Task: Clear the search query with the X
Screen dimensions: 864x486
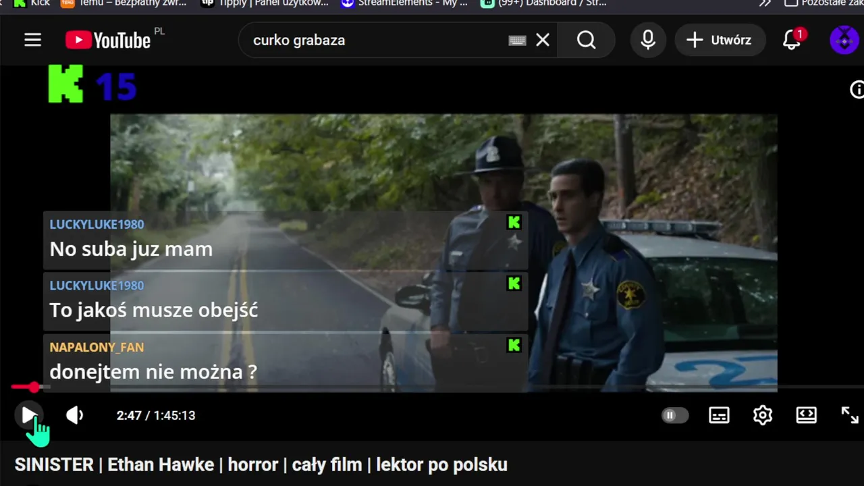Action: click(x=543, y=40)
